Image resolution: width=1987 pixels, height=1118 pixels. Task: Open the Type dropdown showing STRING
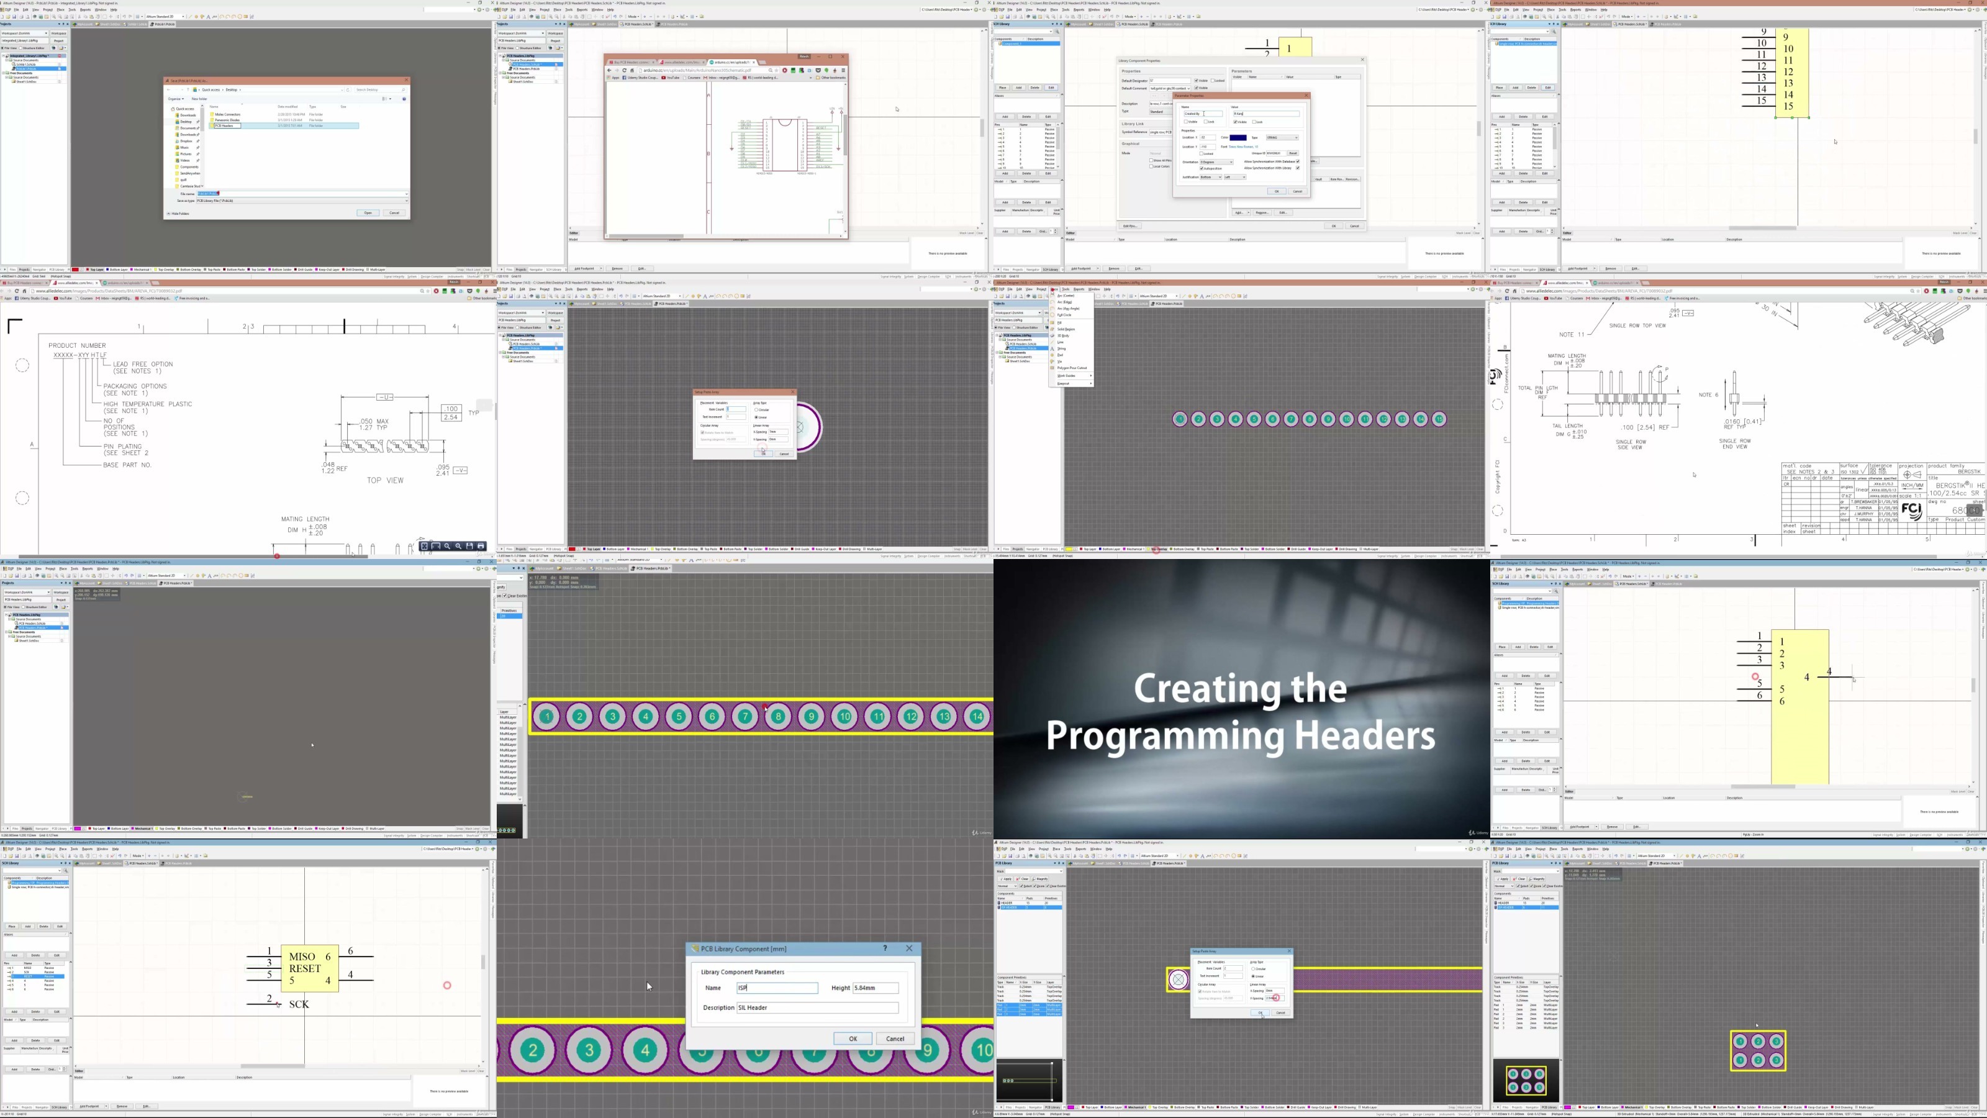pos(1282,138)
